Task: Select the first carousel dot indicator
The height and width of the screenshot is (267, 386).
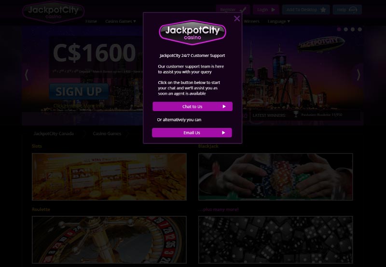Action: [339, 29]
